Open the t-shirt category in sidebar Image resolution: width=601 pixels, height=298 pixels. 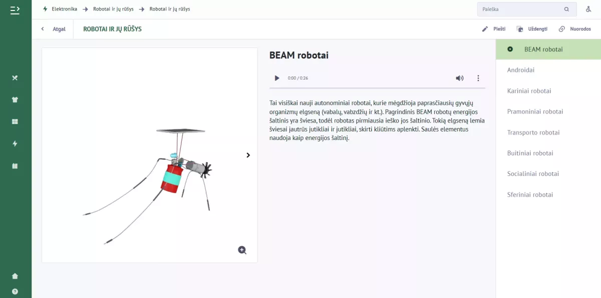click(x=15, y=99)
